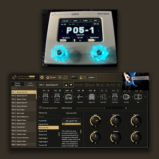
Task: Click the Ampero Mini logo in editor
Action: [24, 77]
